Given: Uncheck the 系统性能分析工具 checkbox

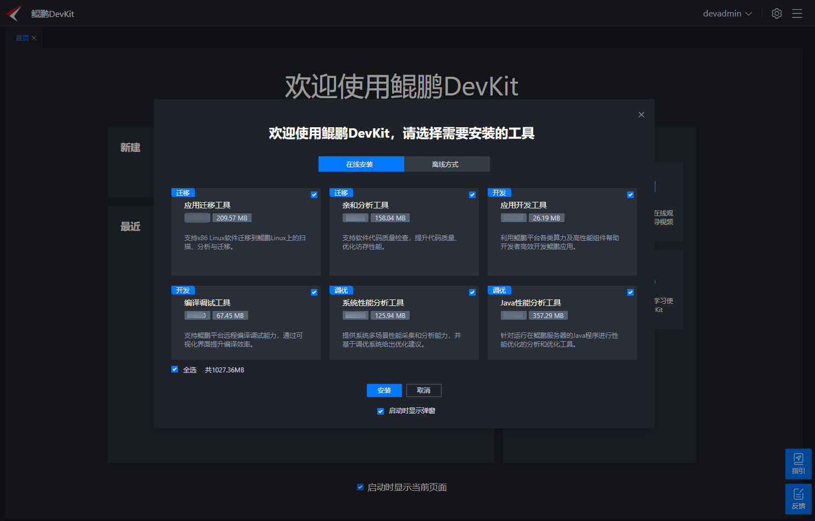Looking at the screenshot, I should [x=472, y=292].
